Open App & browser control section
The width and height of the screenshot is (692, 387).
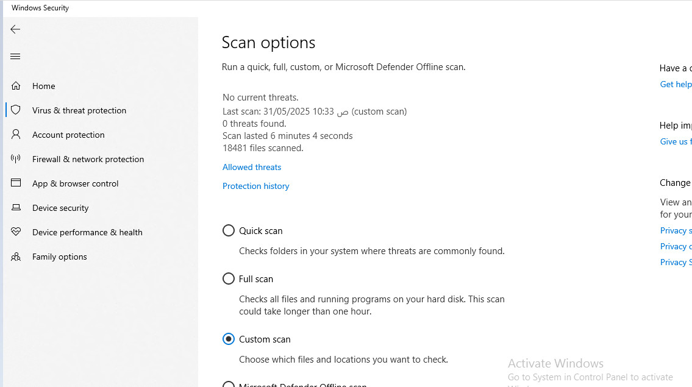(x=75, y=183)
